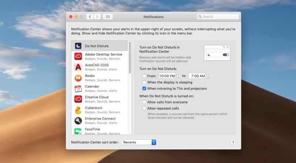Enable the From time schedule checkbox
This screenshot has width=296, height=163.
point(144,76)
